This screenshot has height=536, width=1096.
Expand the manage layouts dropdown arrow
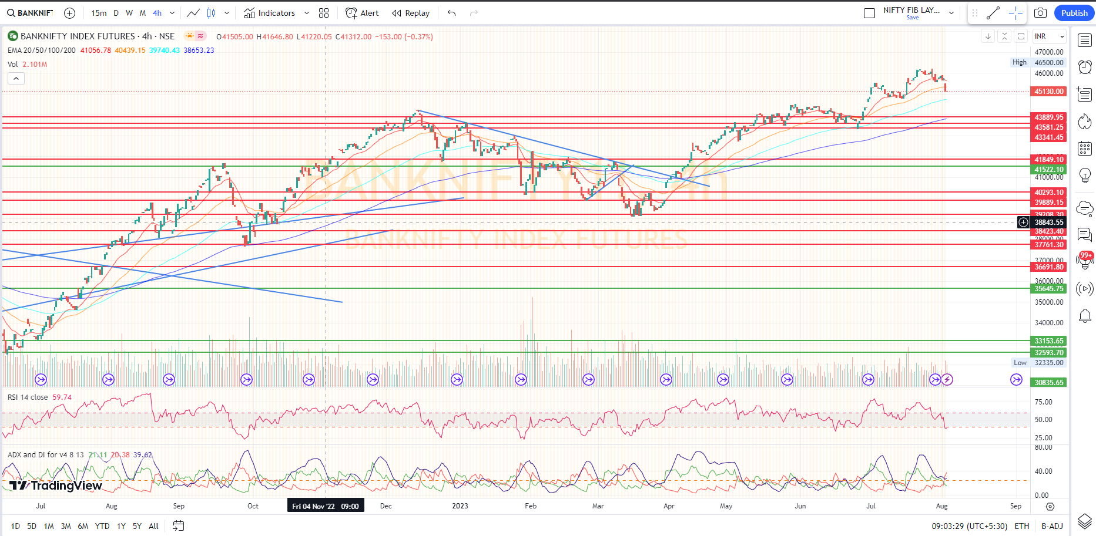[x=951, y=13]
